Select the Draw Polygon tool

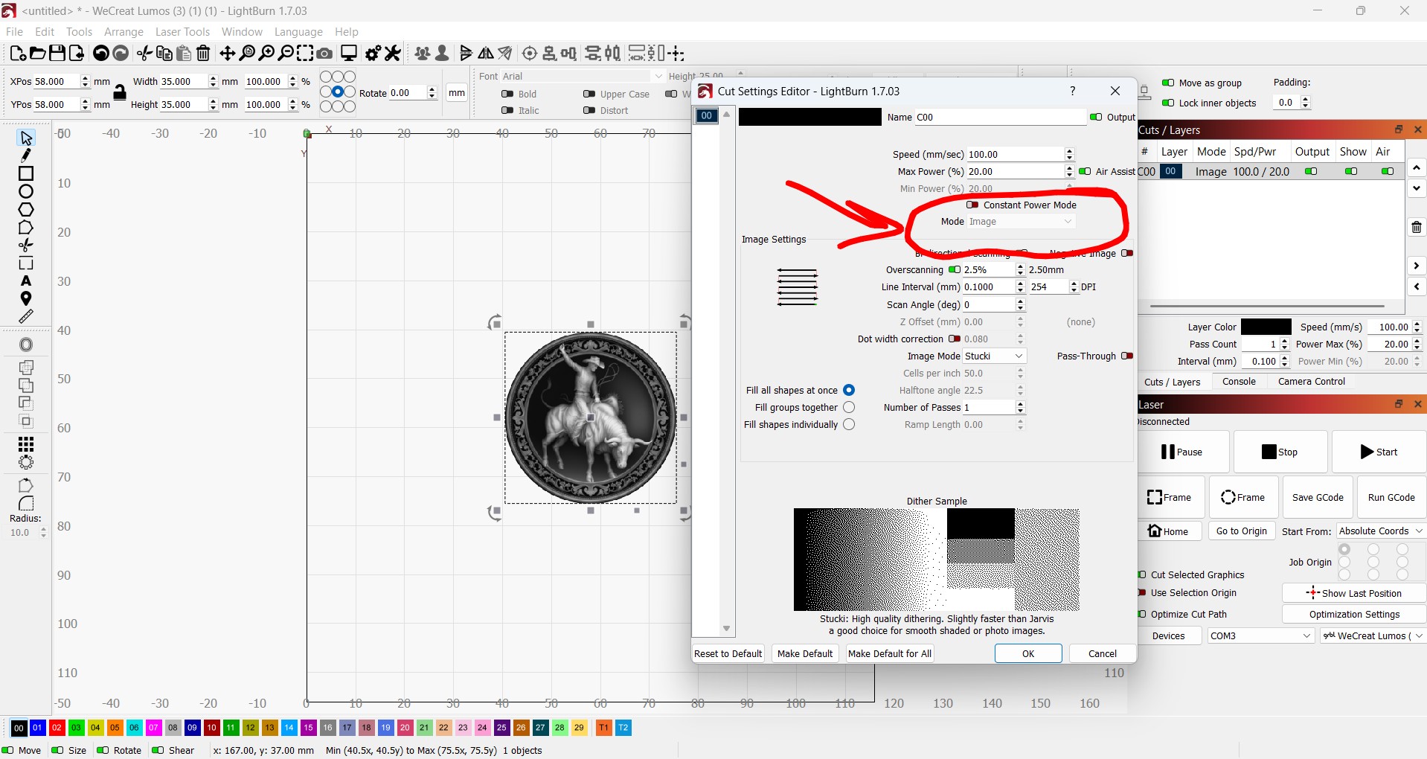(26, 210)
